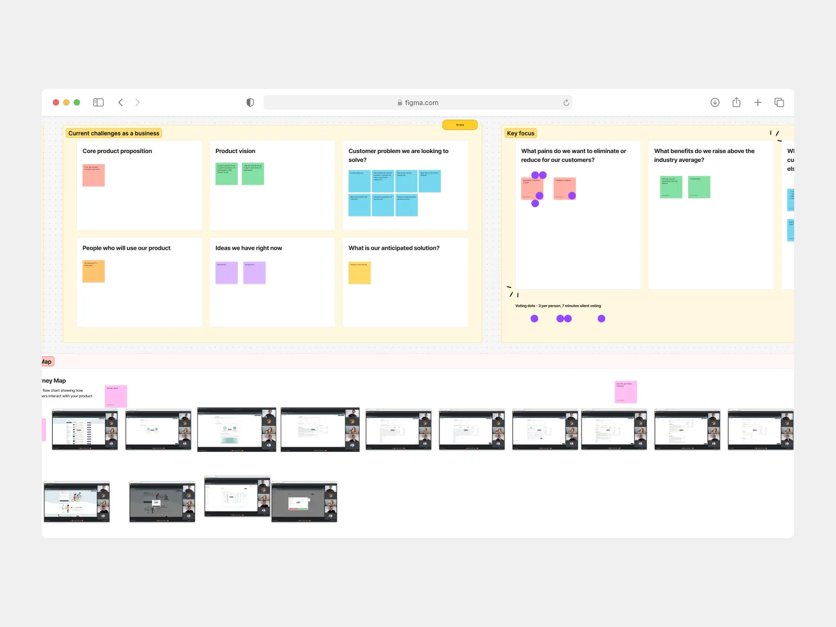Viewport: 836px width, 627px height.
Task: Click the 'Product vision' card heading
Action: (235, 151)
